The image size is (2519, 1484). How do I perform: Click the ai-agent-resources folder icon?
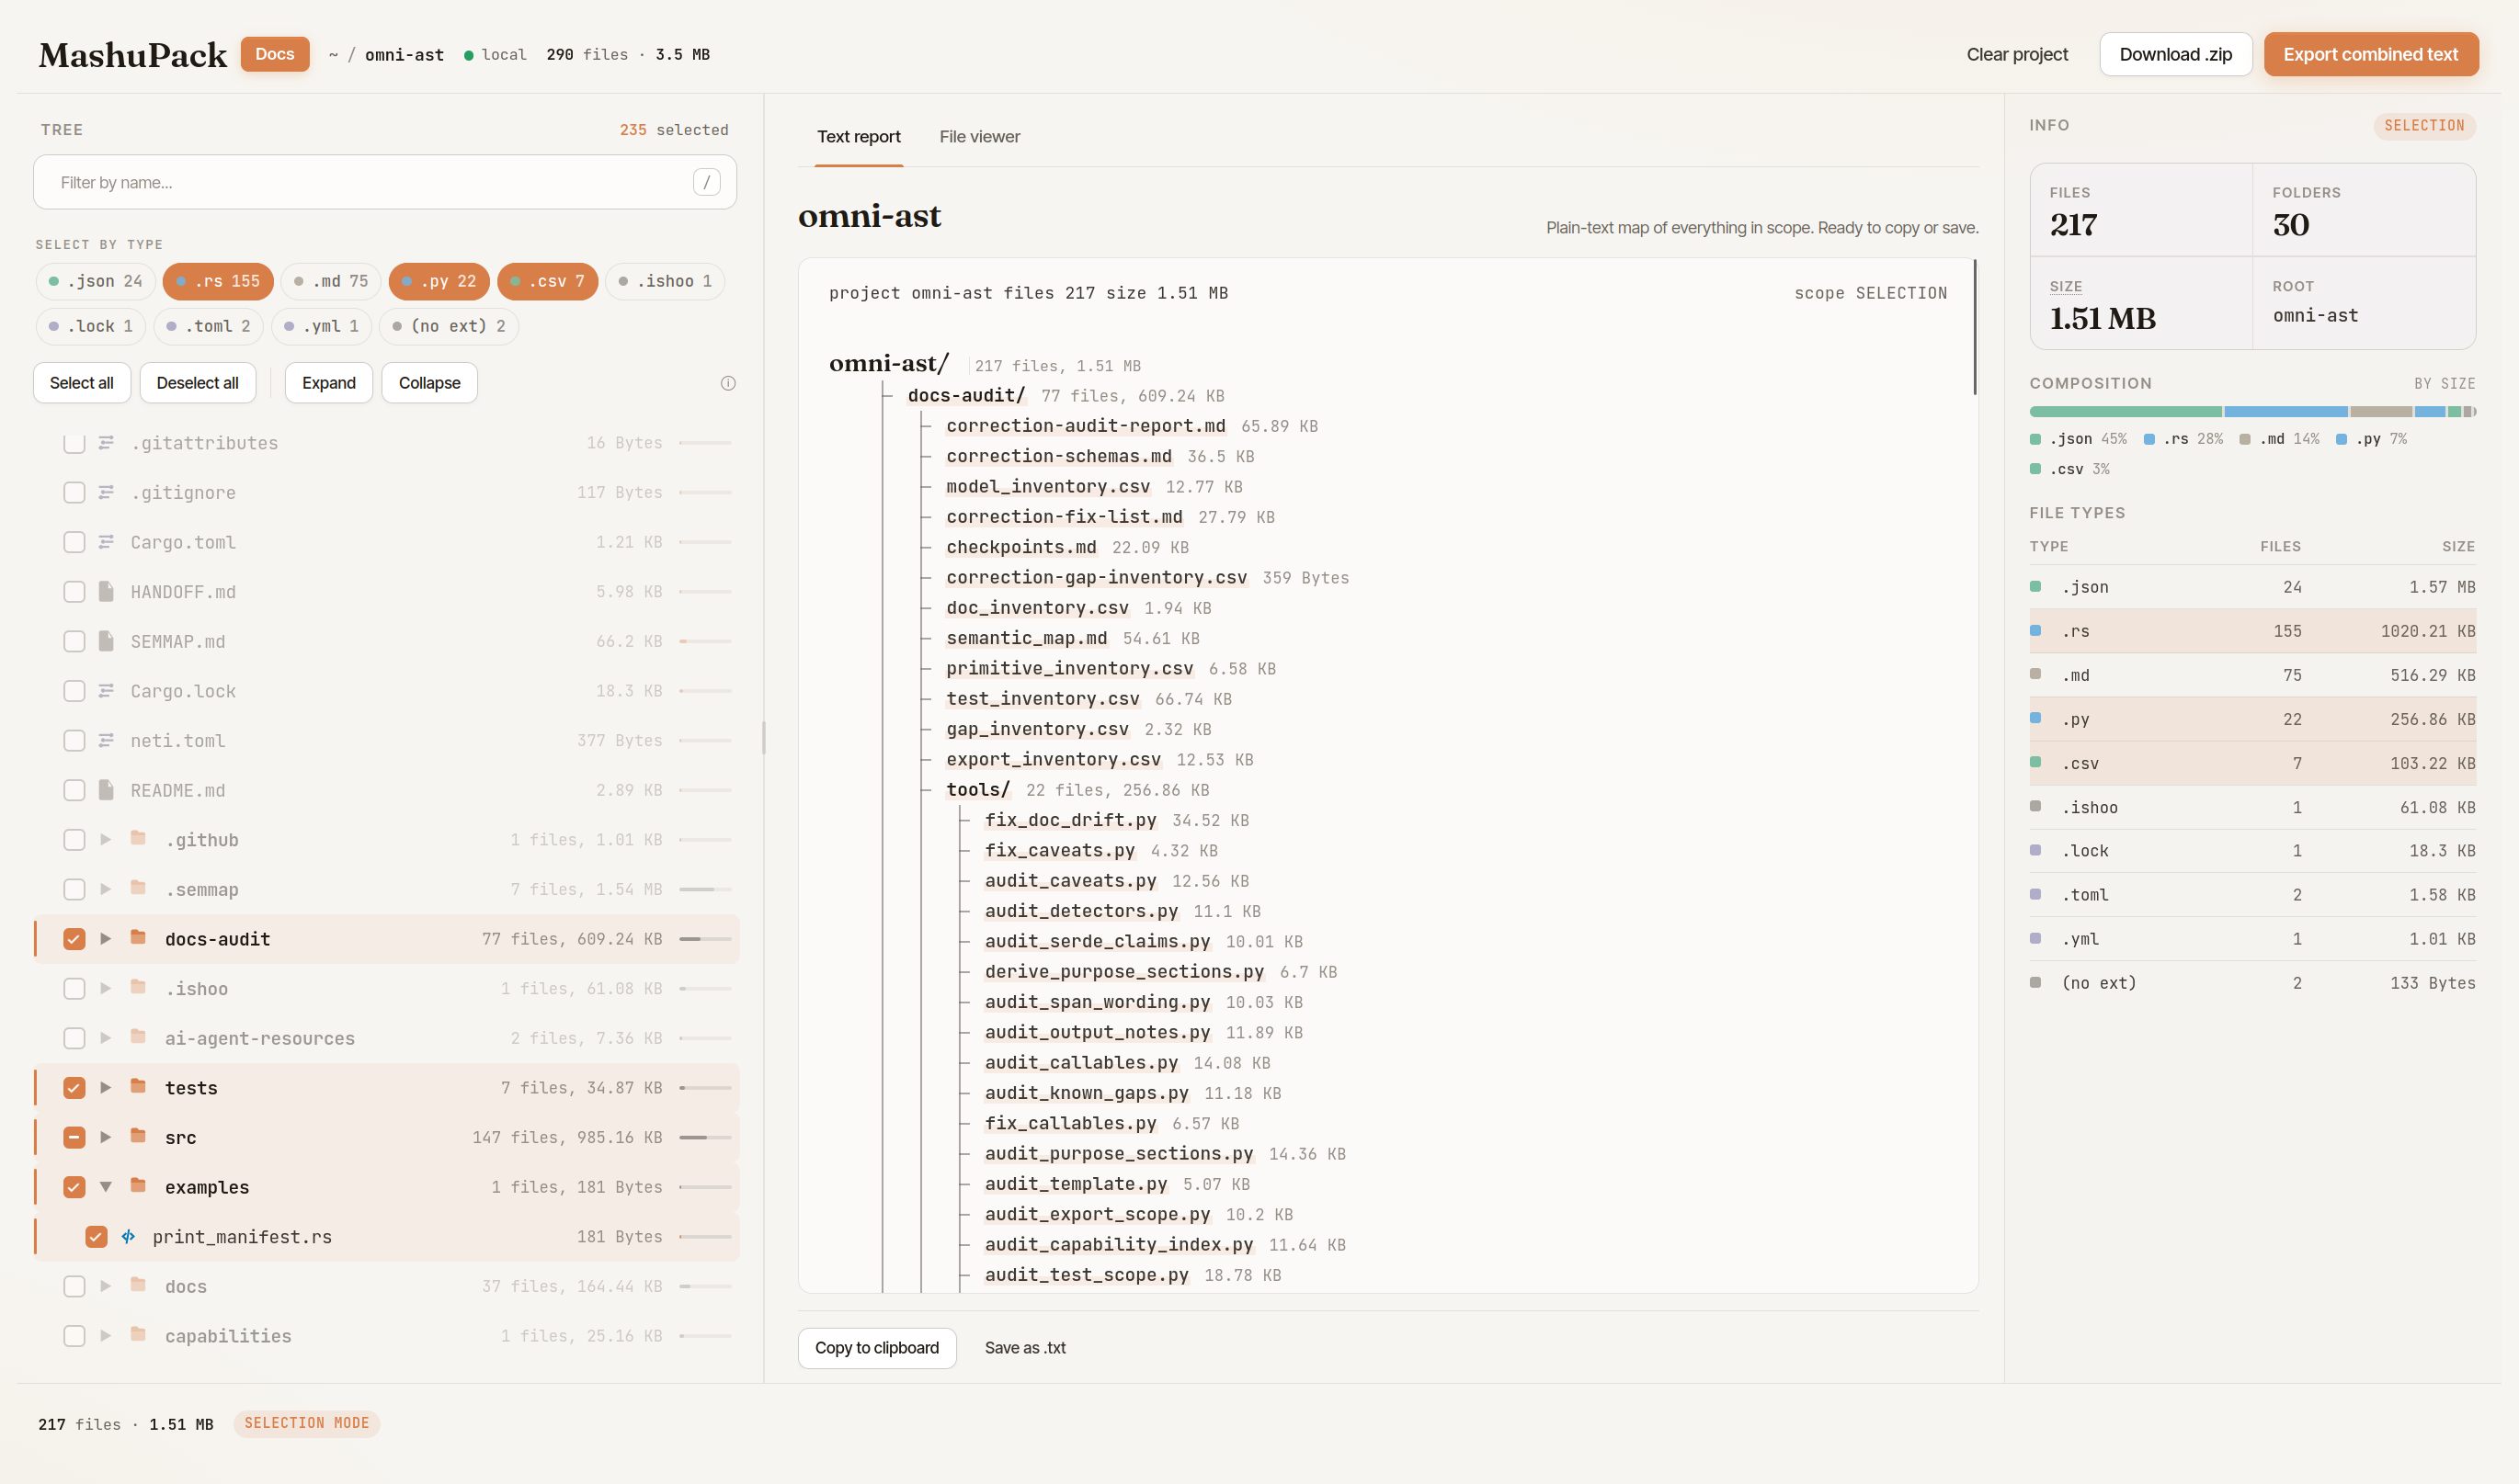point(138,1037)
